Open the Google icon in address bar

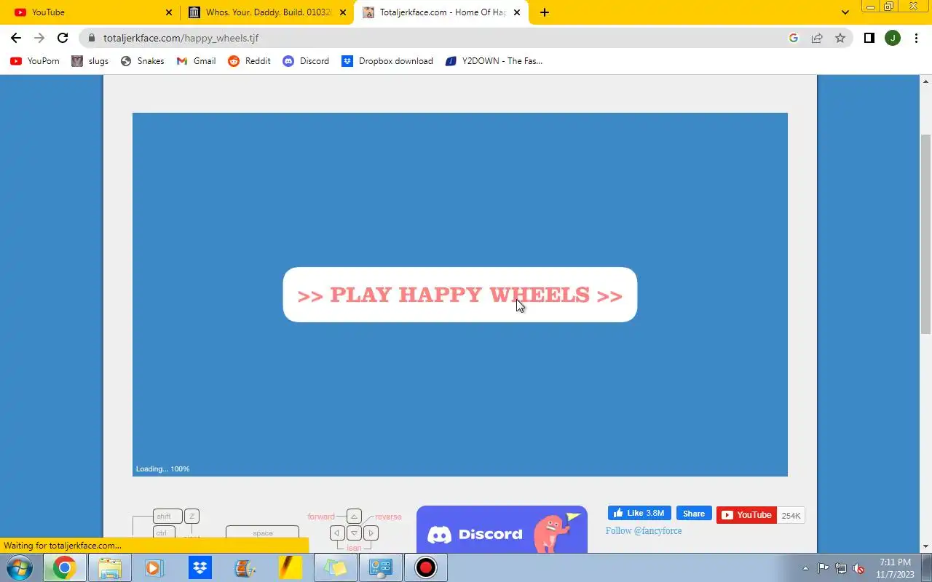[x=794, y=38]
